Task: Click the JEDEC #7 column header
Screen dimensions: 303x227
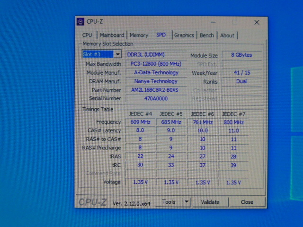Action: [233, 114]
